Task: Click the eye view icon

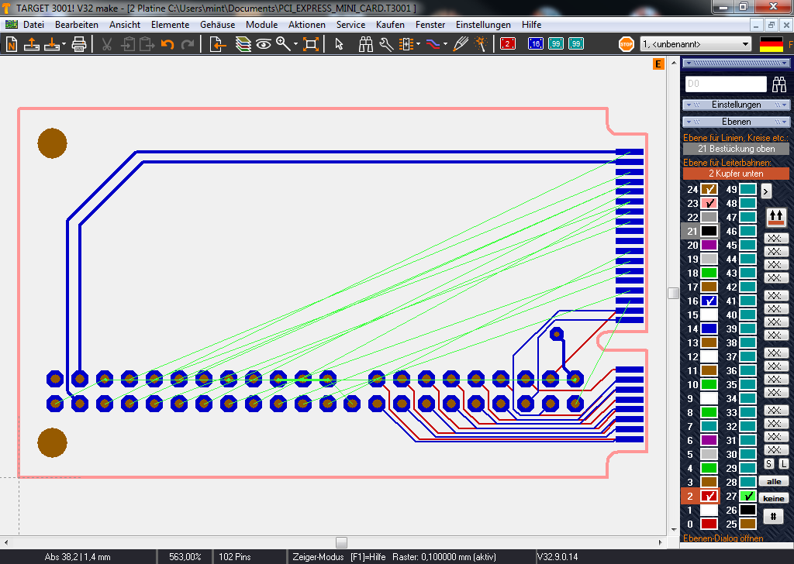Action: click(264, 44)
